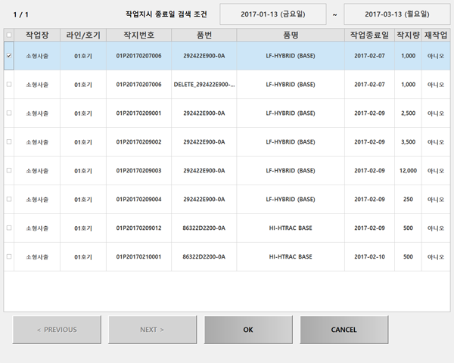Check the row for work order 01P20170209003
This screenshot has height=363, width=454.
[x=8, y=171]
